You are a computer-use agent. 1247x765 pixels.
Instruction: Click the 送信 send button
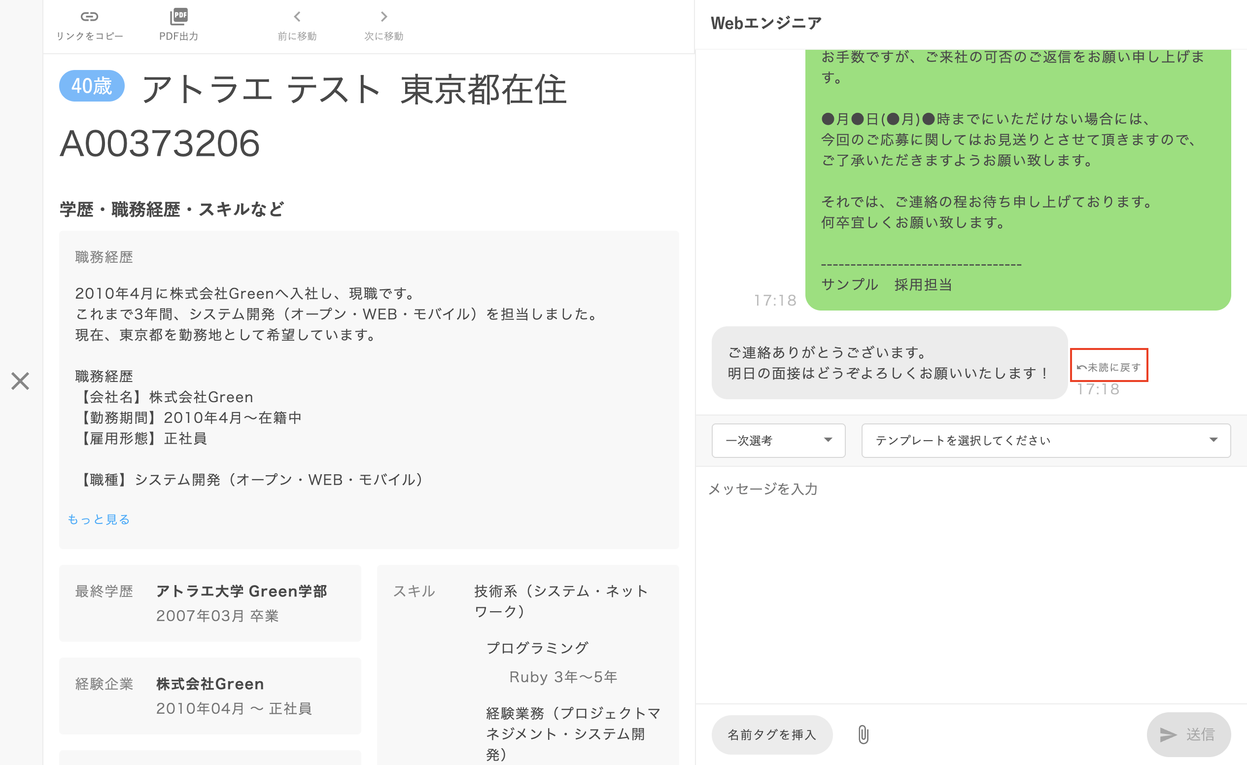click(1188, 734)
